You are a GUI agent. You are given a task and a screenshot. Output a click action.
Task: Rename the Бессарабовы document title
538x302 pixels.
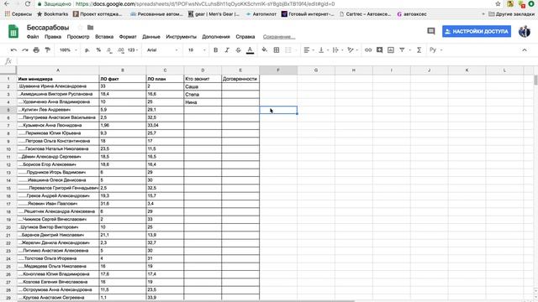tap(48, 28)
